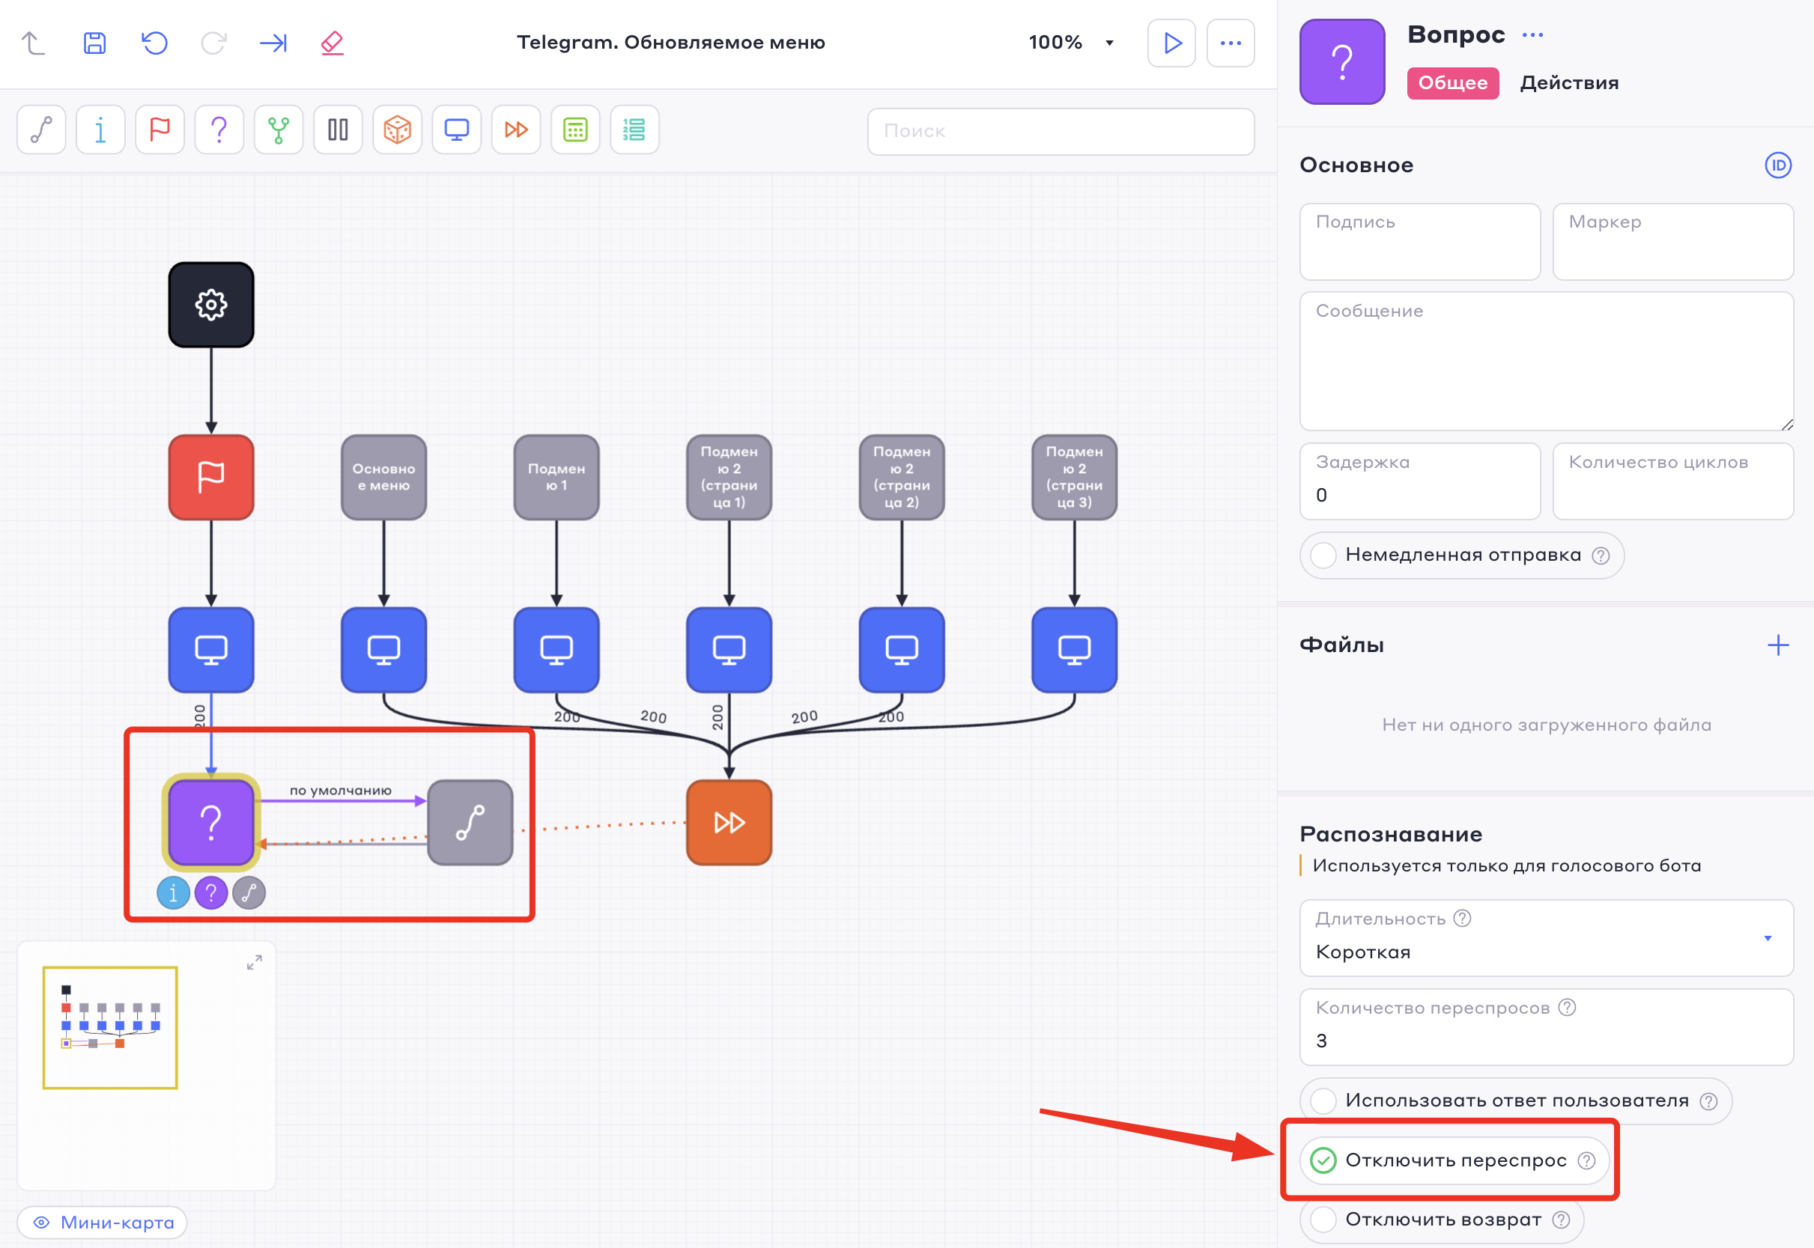Add an info block from the palette
The width and height of the screenshot is (1814, 1248).
[x=101, y=130]
